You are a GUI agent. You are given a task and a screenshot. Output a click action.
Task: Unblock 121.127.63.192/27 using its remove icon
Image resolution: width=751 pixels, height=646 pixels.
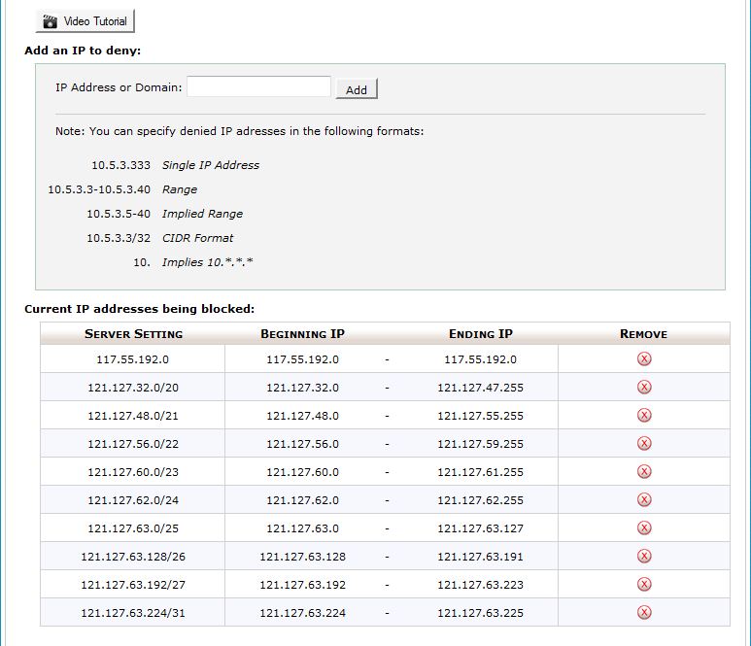tap(643, 585)
